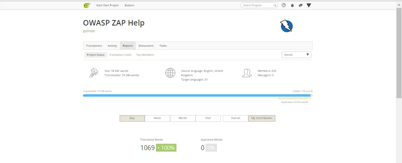
Task: Open the help question mark icon
Action: tap(284, 5)
